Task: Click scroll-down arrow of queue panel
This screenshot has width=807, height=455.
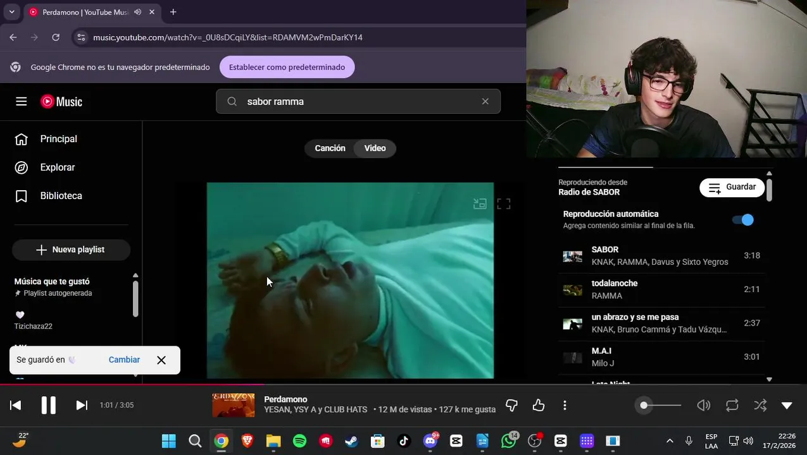Action: pos(769,380)
